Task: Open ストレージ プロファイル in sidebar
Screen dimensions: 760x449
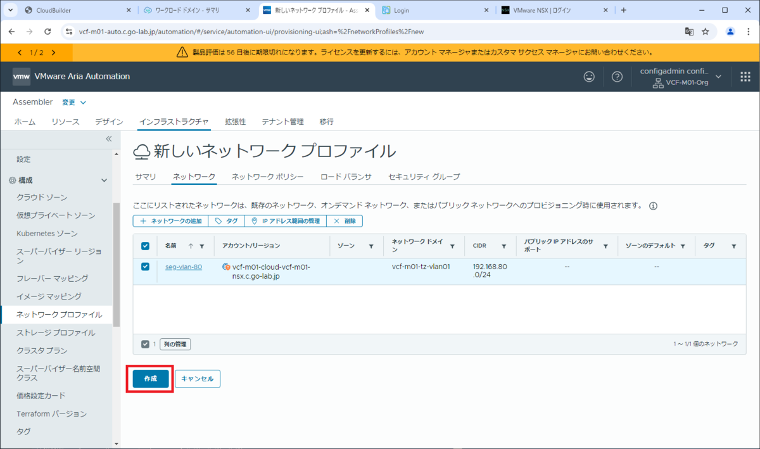Action: pos(56,332)
